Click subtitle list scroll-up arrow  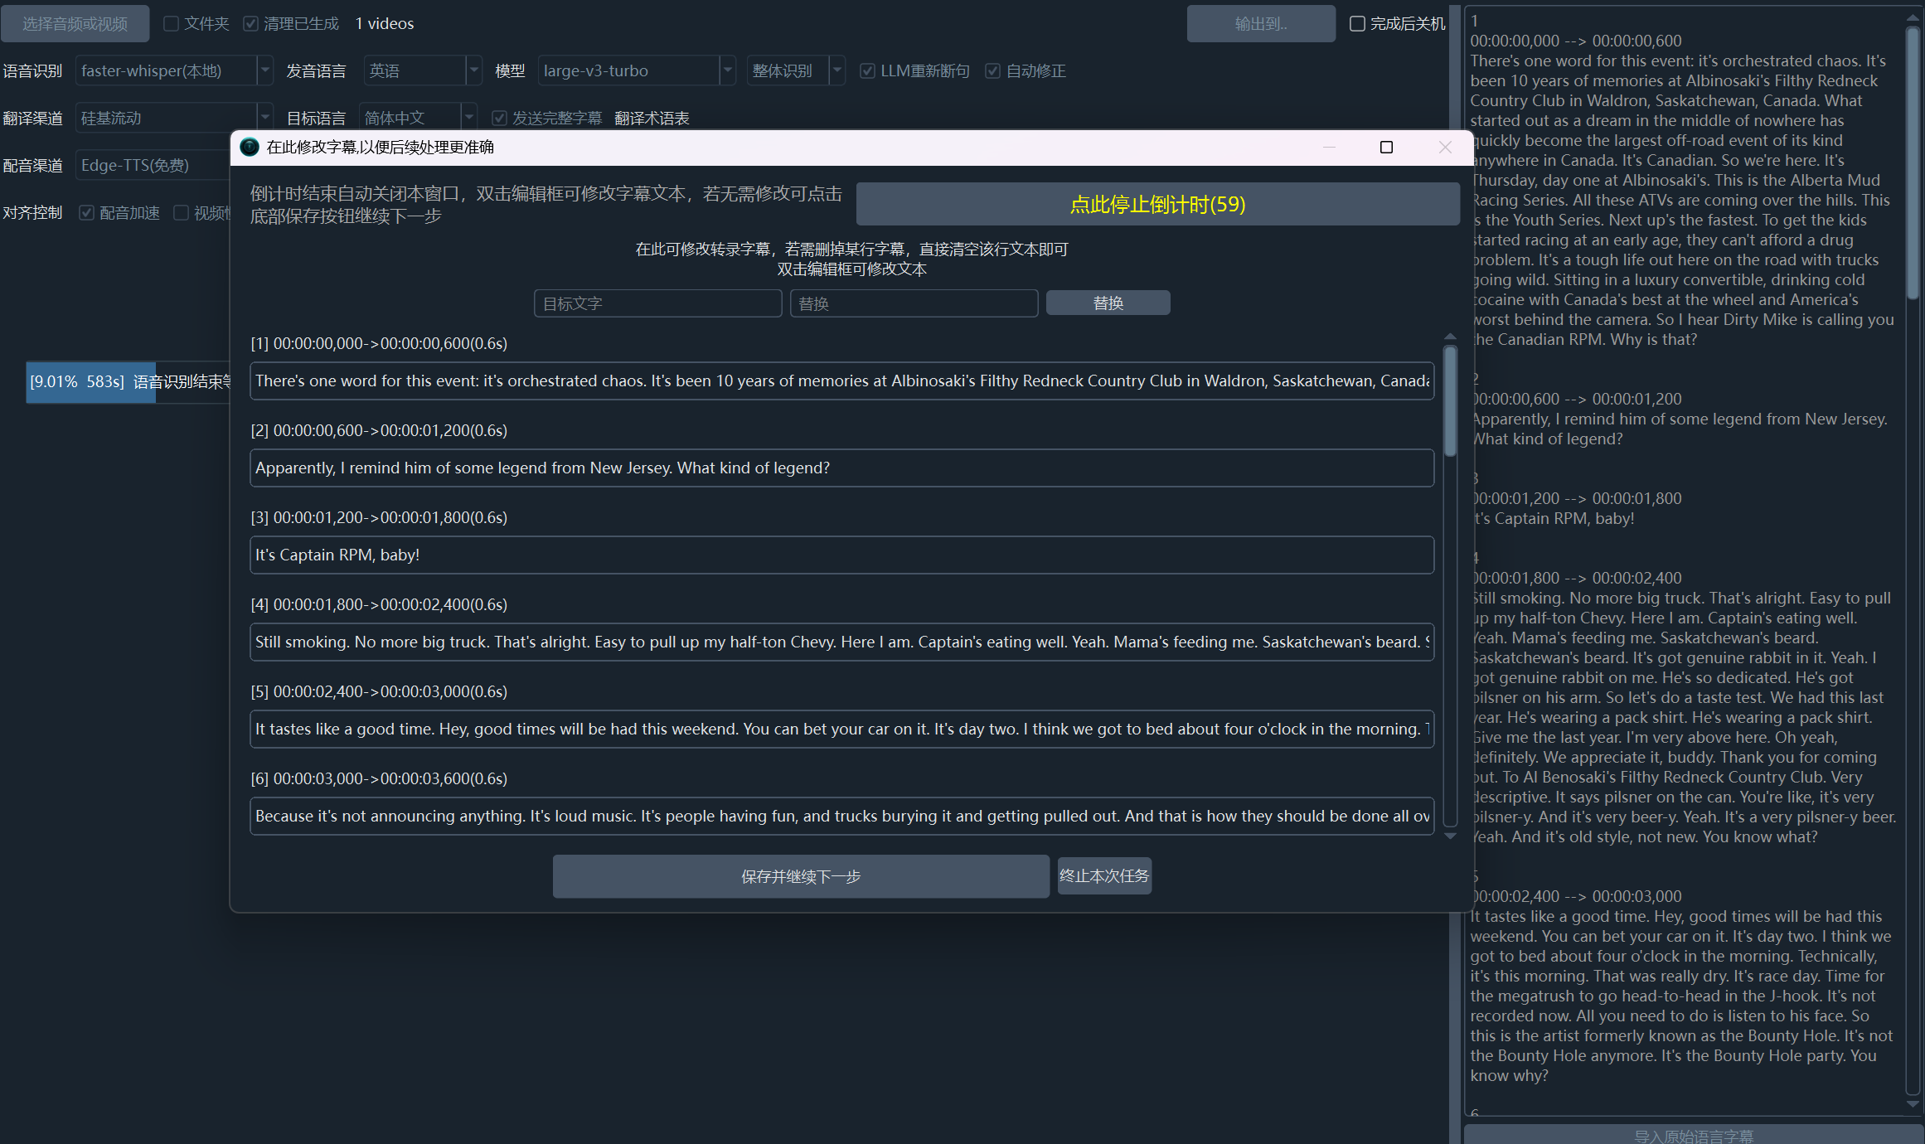(1450, 337)
